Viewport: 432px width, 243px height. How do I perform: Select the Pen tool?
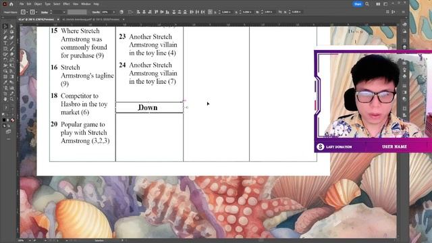[x=5, y=38]
